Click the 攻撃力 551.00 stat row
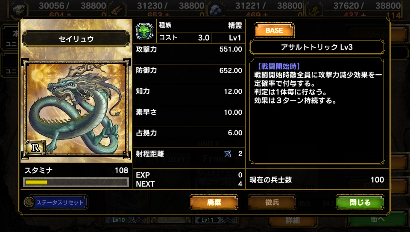Viewport: 410px width, 232px height. click(189, 53)
